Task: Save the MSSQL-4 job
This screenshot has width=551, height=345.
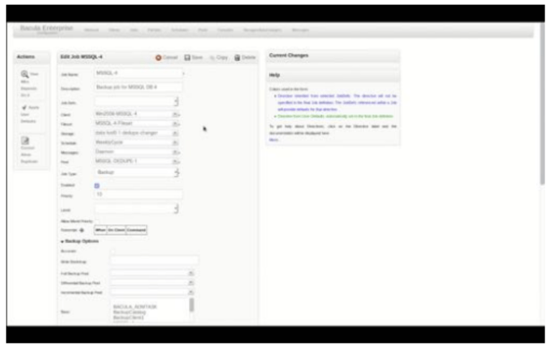Action: (194, 57)
